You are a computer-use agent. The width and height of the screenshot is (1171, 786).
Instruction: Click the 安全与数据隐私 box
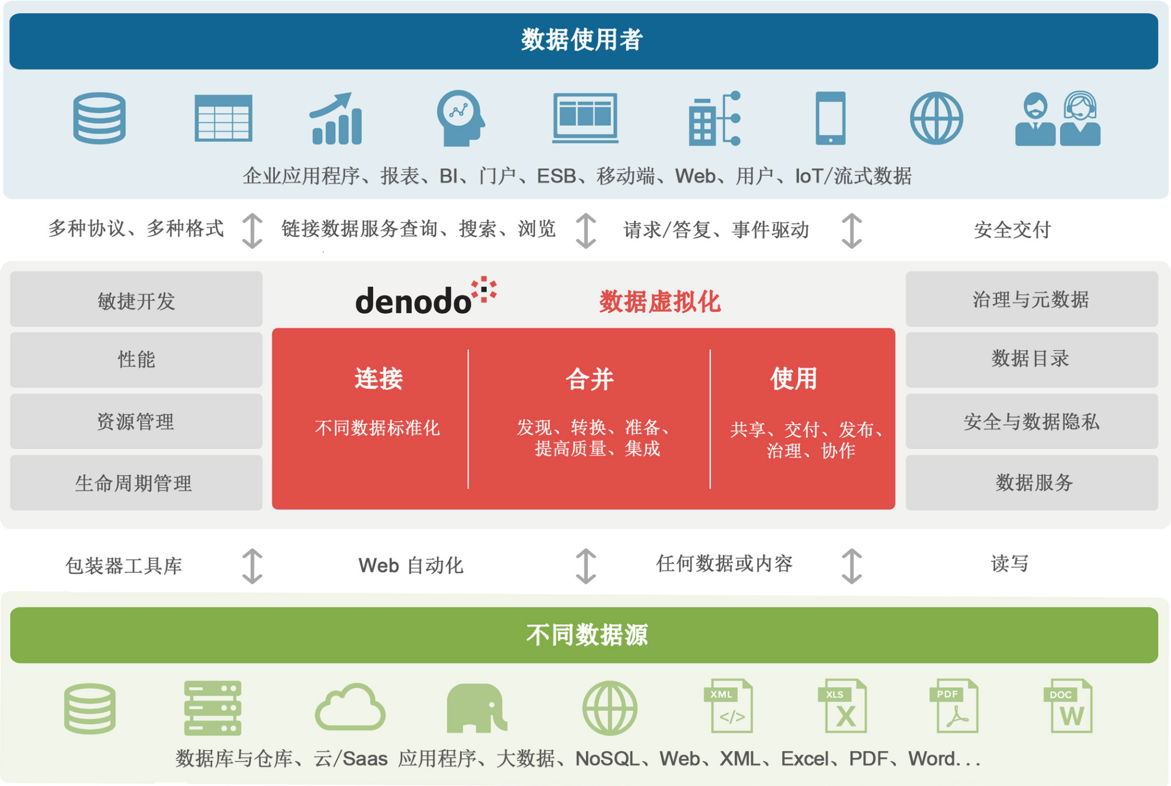[1031, 421]
